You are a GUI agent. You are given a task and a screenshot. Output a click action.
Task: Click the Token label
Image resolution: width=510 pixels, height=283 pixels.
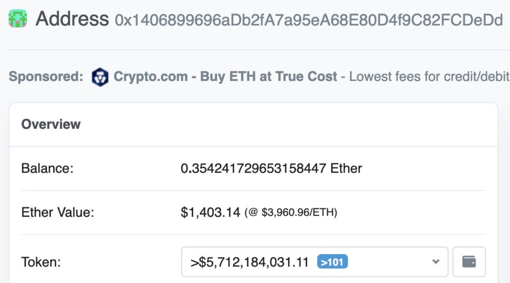click(41, 262)
